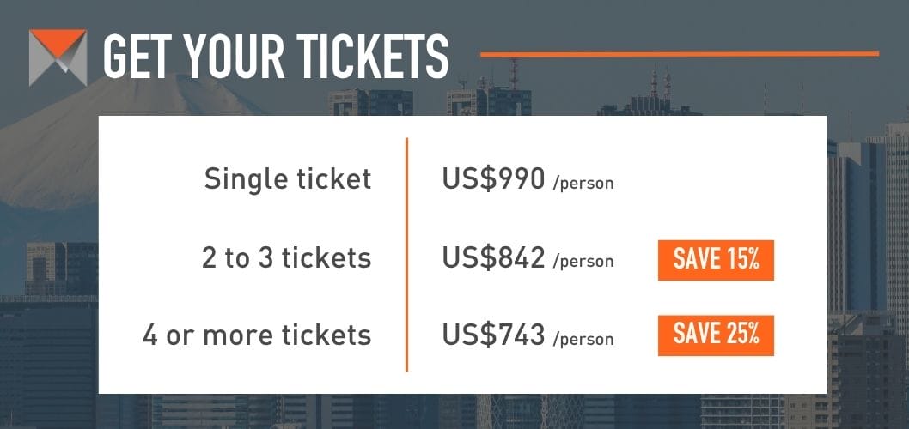909x429 pixels.
Task: Click the US$842 price
Action: point(493,258)
